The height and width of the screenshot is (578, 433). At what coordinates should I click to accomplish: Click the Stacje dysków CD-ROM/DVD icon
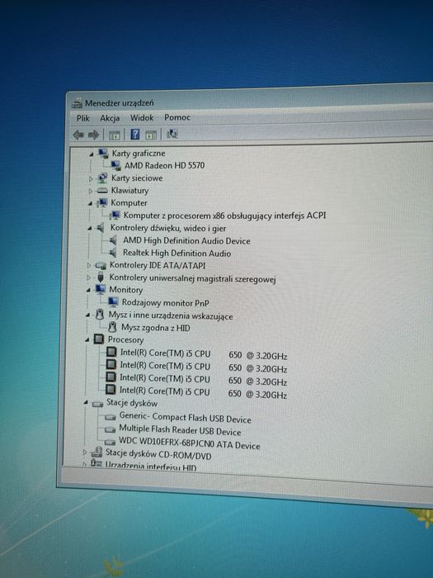[x=96, y=452]
